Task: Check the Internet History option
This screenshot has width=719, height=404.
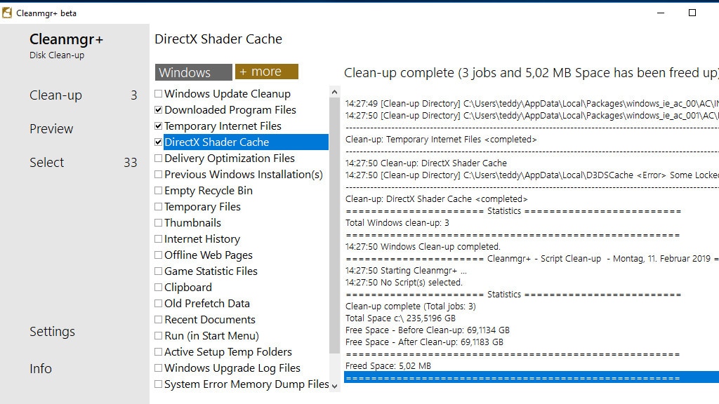Action: click(x=157, y=238)
